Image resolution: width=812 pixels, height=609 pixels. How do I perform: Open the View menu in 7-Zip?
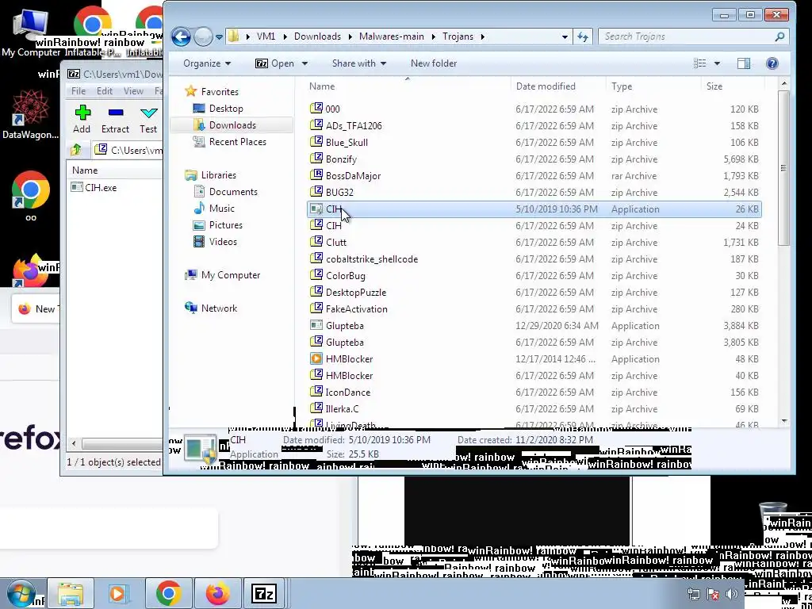tap(133, 91)
